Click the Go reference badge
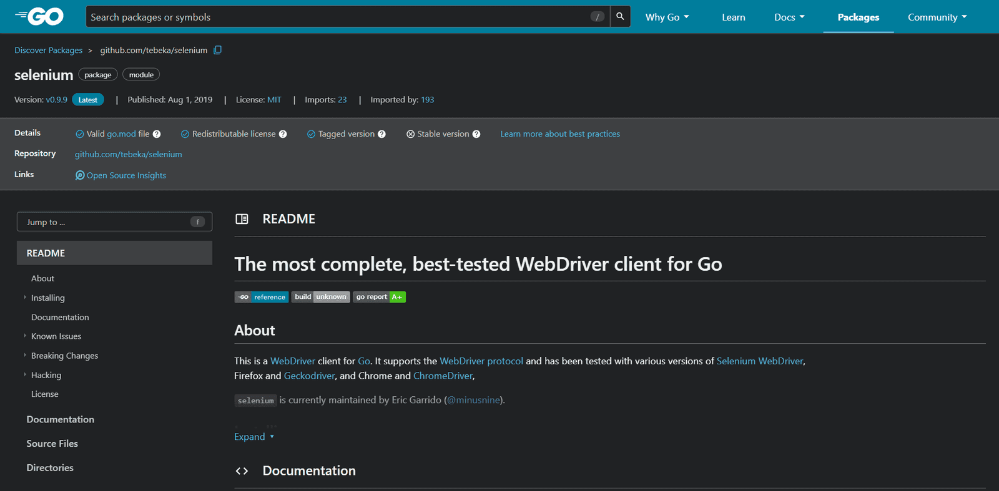Viewport: 999px width, 491px height. tap(262, 297)
